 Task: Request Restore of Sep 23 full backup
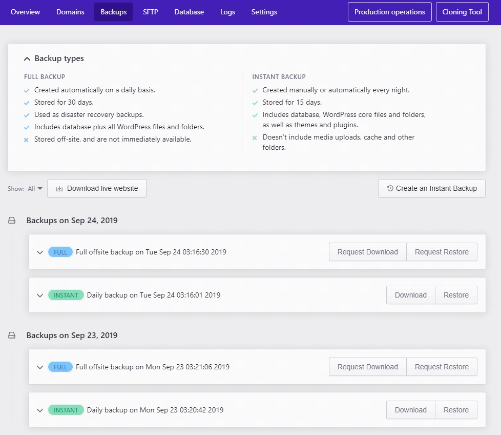442,367
